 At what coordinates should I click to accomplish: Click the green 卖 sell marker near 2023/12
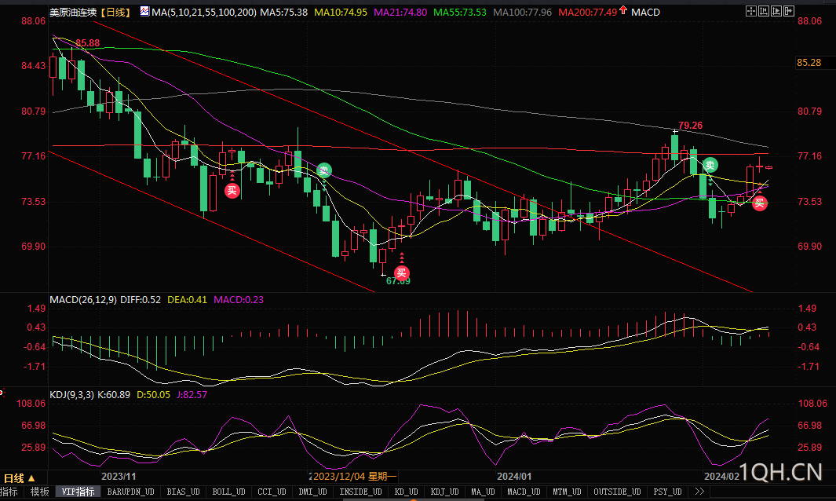[324, 170]
